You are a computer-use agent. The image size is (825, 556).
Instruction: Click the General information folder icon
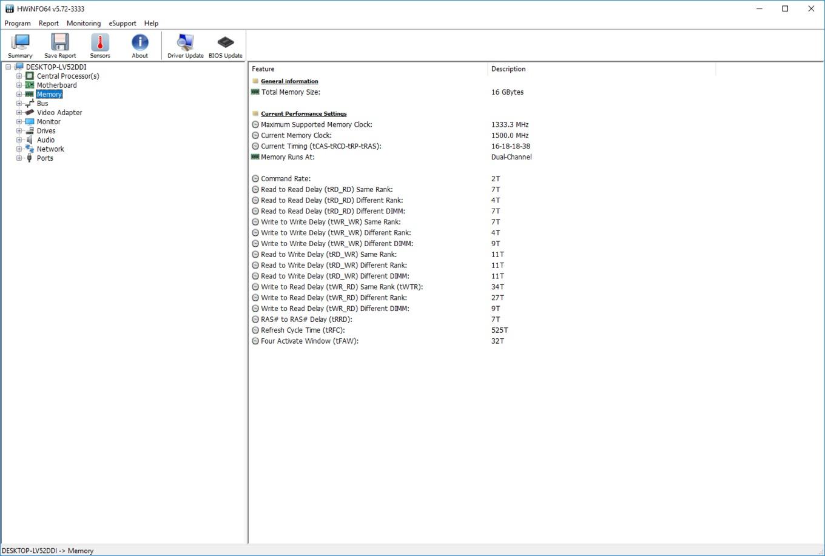[x=255, y=81]
